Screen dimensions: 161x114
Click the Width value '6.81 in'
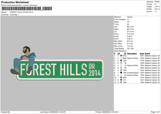(157, 9)
